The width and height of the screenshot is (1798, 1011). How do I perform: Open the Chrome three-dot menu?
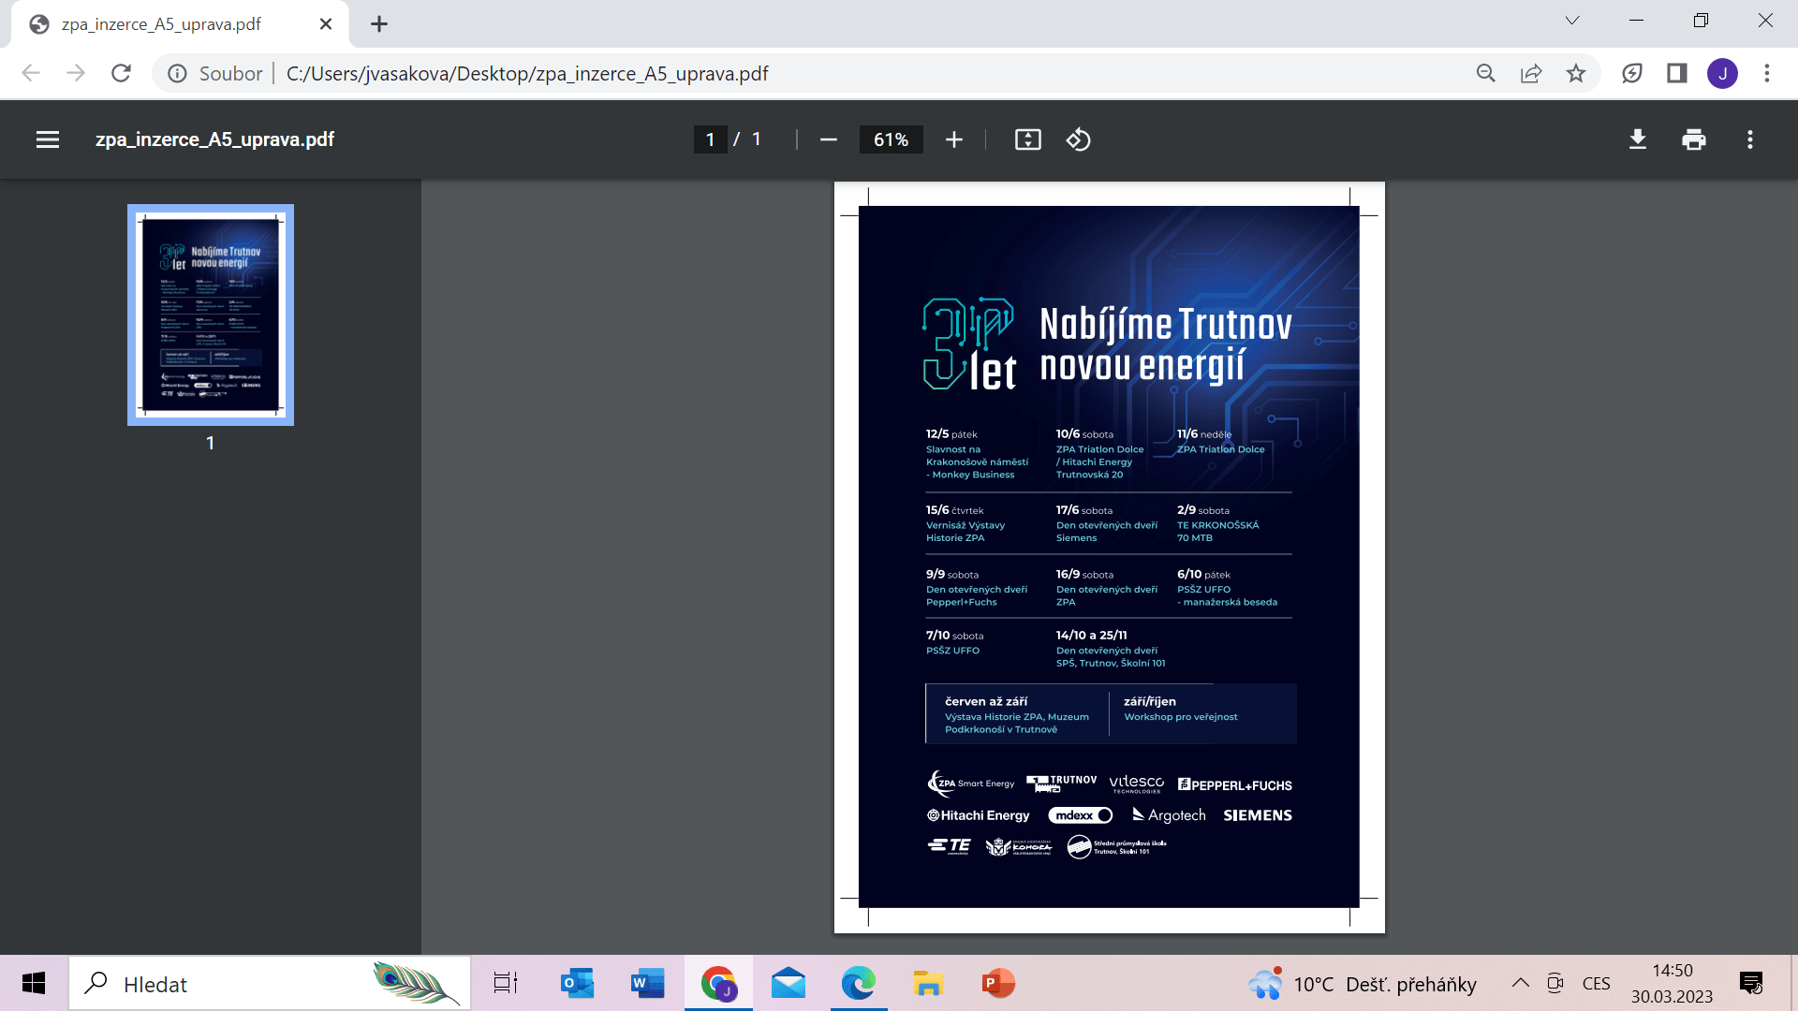(1767, 73)
